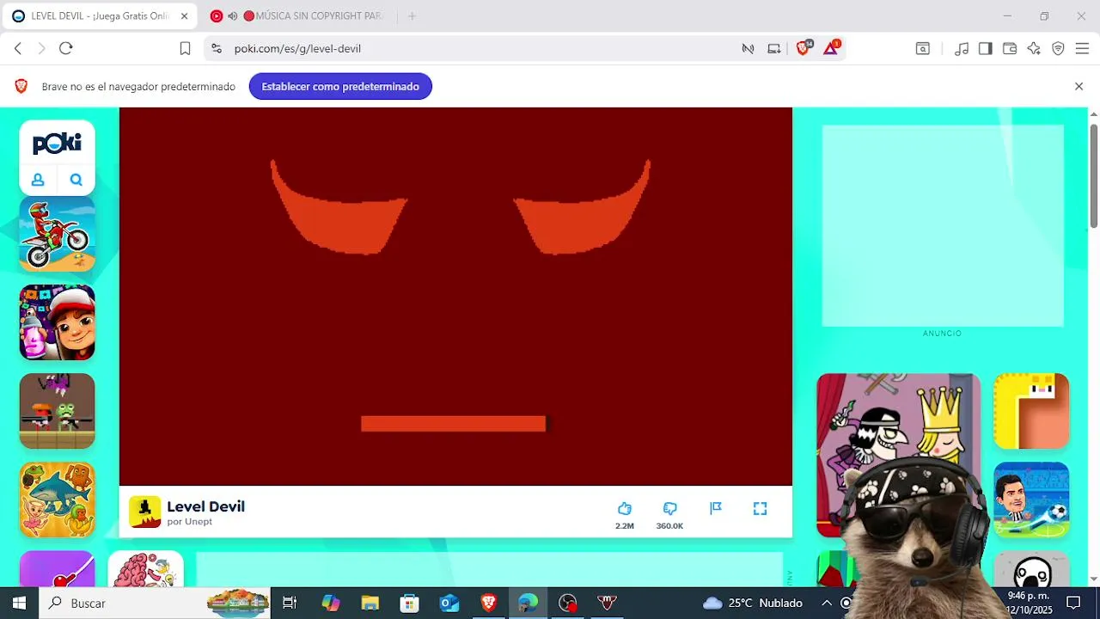Open tab search toolbar button
The width and height of the screenshot is (1100, 619).
[x=922, y=49]
